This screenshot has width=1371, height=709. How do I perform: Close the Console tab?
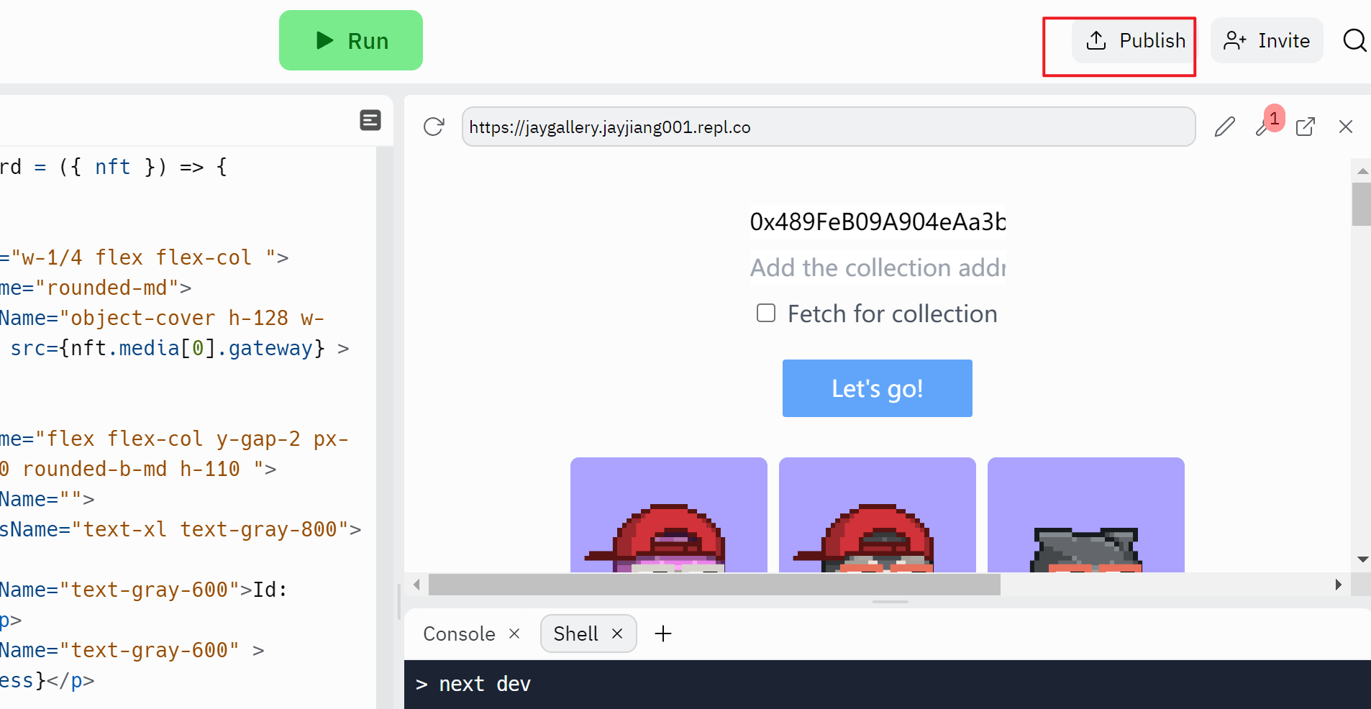pos(514,633)
